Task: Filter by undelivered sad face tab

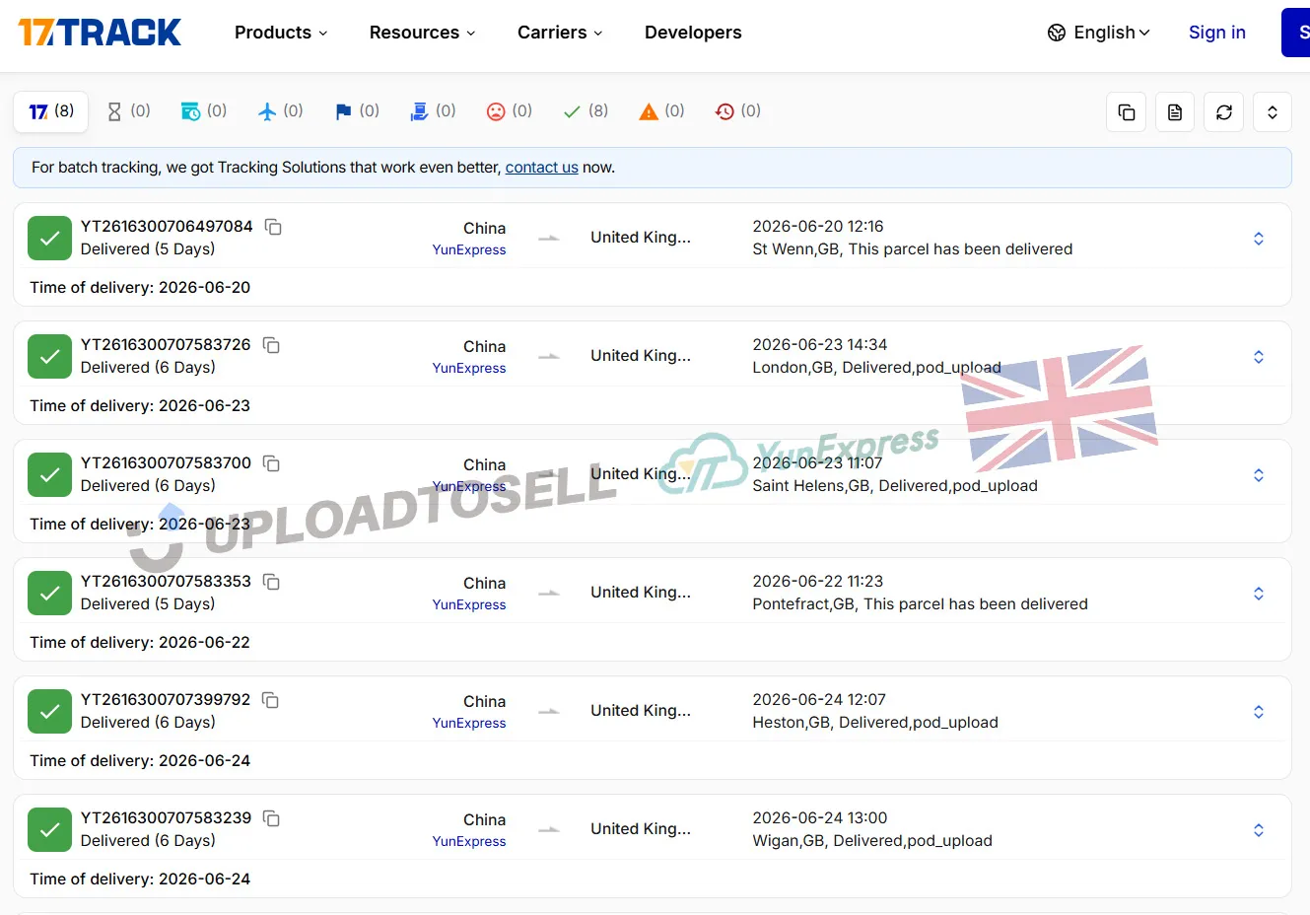Action: (510, 111)
